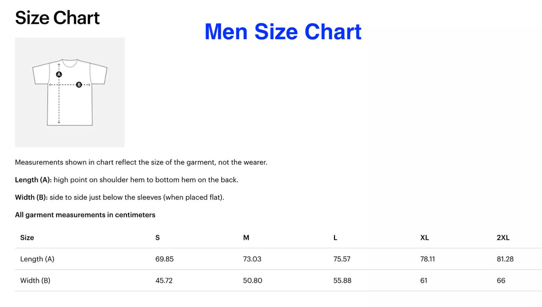Click the bold Width (B): definition label
Image resolution: width=542 pixels, height=307 pixels.
point(31,197)
